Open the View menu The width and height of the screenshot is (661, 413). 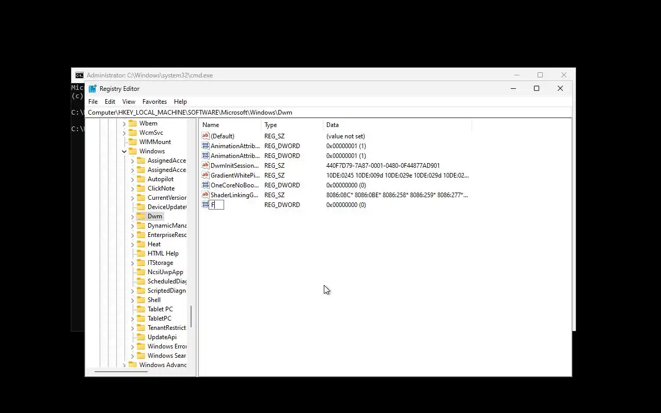point(129,102)
